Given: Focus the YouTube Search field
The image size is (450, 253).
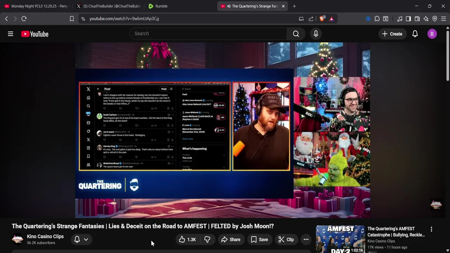Looking at the screenshot, I should (x=208, y=34).
